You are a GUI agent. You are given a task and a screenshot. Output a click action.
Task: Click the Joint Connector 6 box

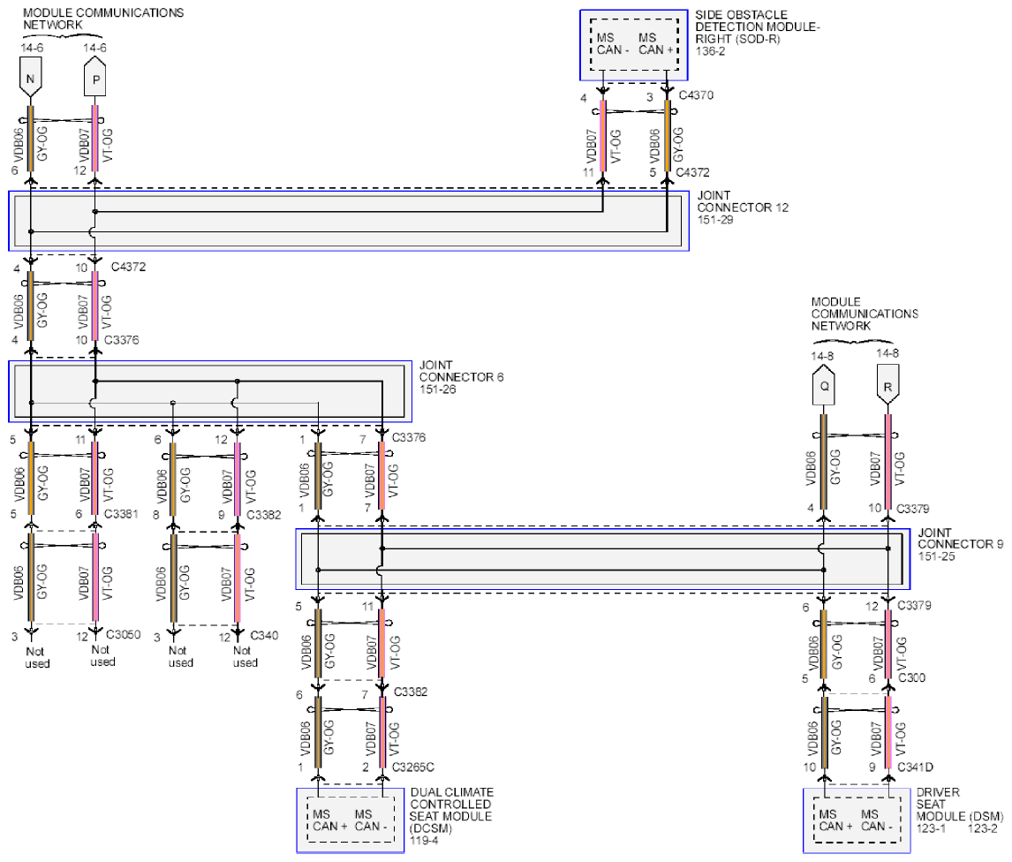coord(210,390)
